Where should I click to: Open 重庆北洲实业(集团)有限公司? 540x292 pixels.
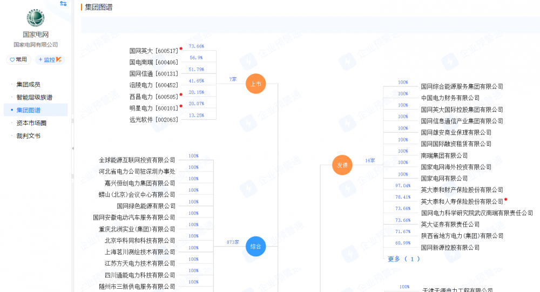point(137,229)
